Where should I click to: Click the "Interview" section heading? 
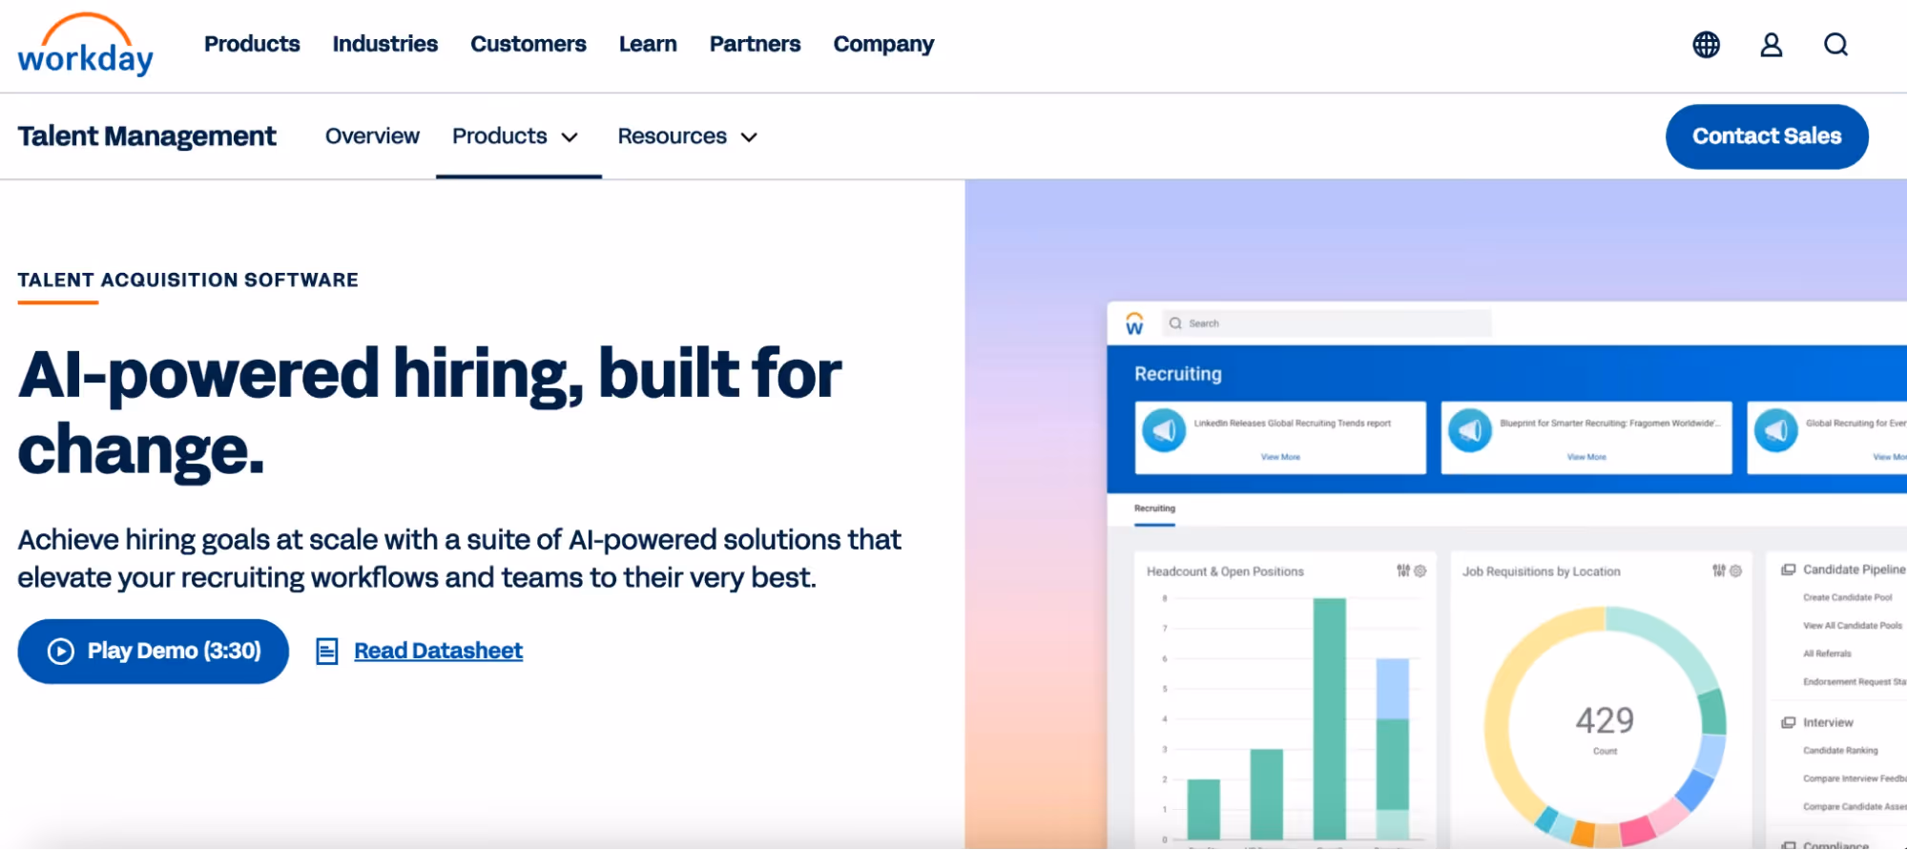pyautogui.click(x=1828, y=723)
